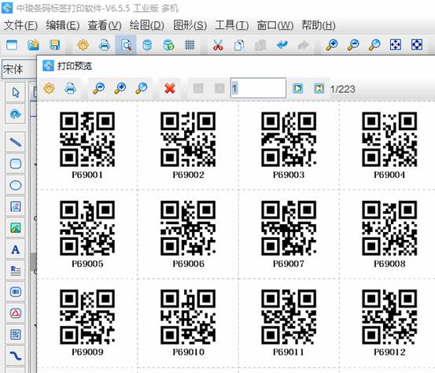Select the text tool letter A
This screenshot has width=435, height=373.
click(x=15, y=249)
